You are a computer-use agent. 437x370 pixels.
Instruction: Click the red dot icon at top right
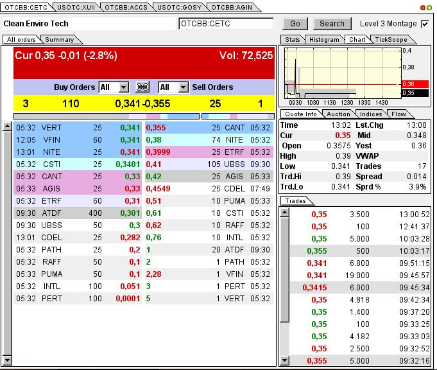click(423, 8)
